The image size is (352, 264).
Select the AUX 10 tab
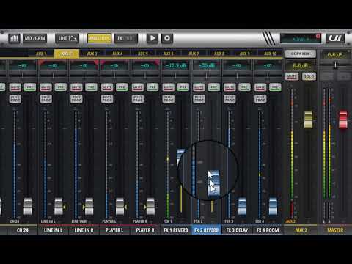(x=270, y=54)
